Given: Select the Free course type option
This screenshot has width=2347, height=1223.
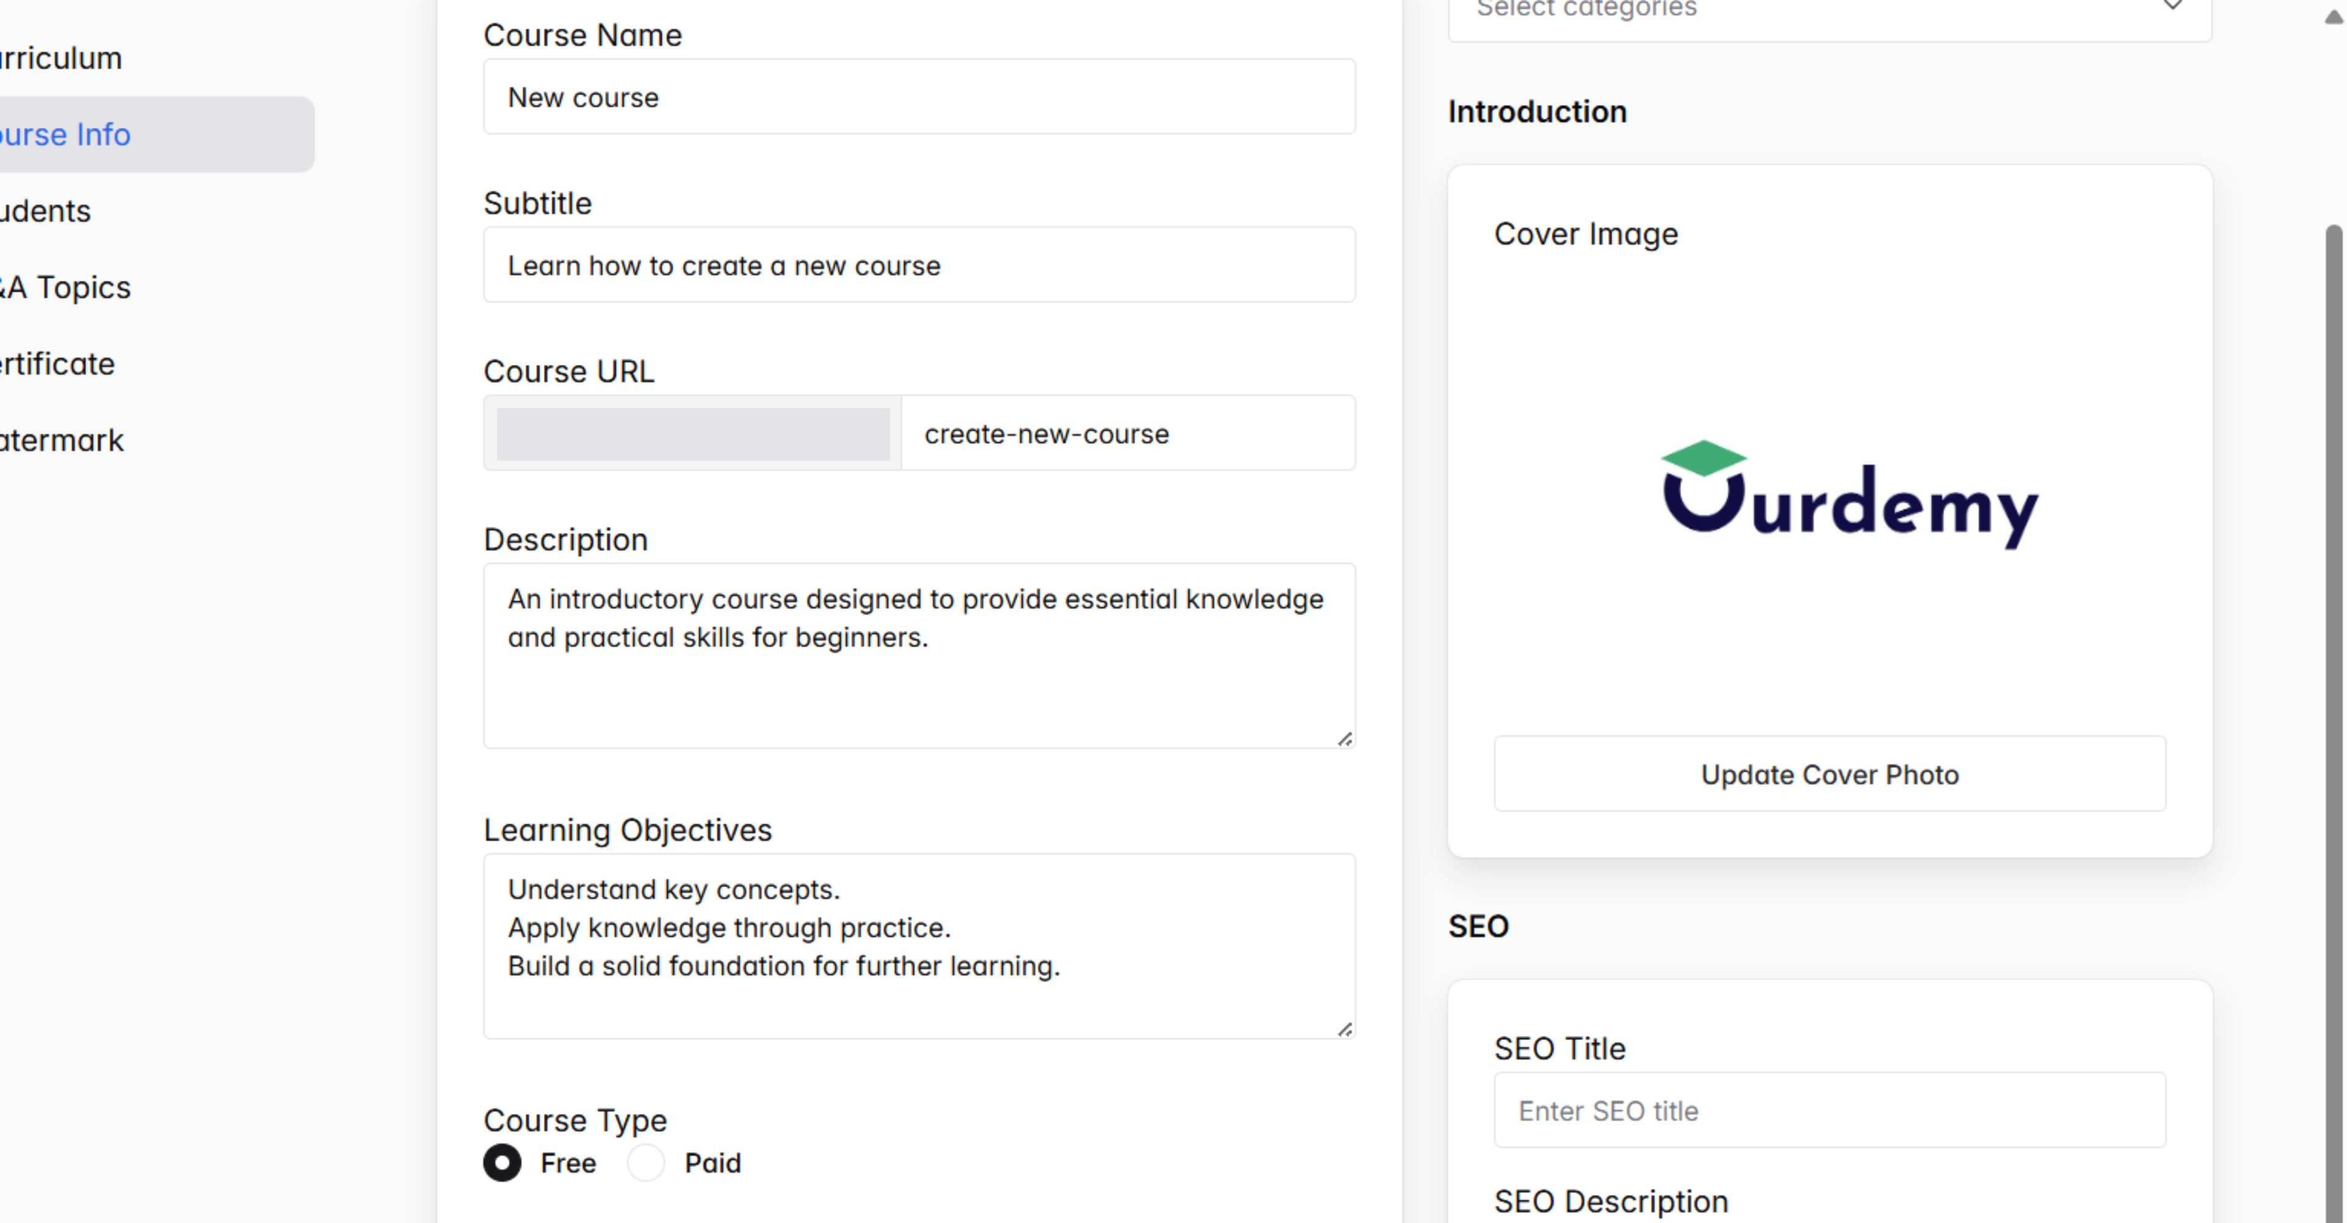Looking at the screenshot, I should tap(502, 1163).
